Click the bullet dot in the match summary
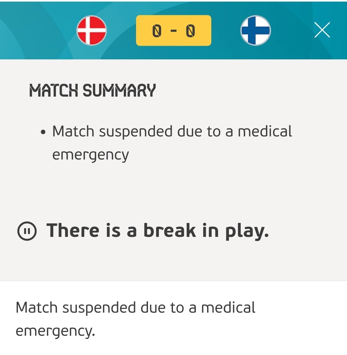The image size is (347, 355). click(x=43, y=132)
